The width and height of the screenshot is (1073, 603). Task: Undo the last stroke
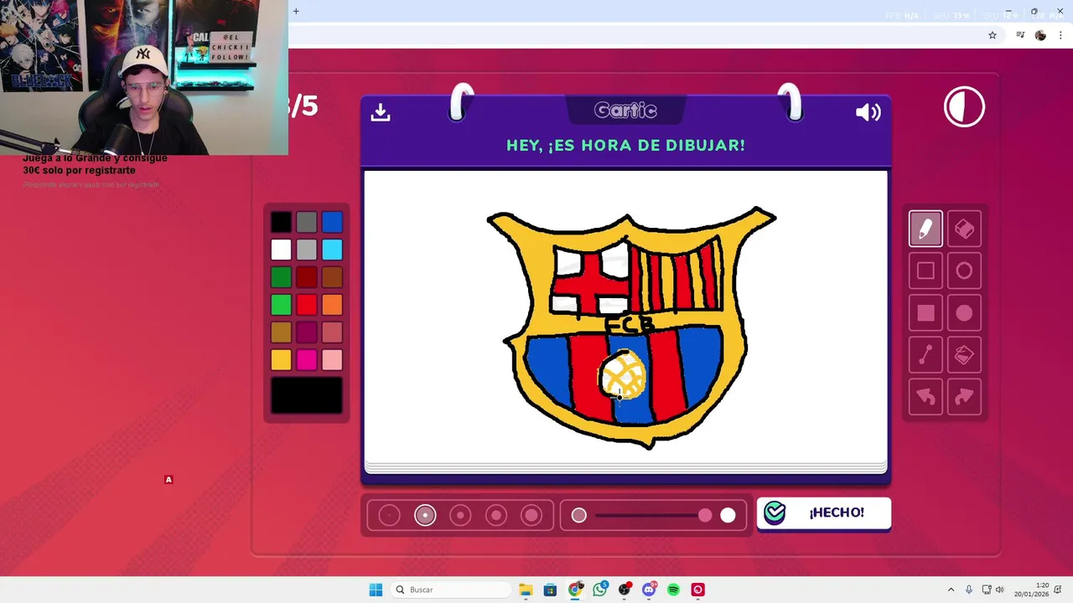click(x=925, y=397)
